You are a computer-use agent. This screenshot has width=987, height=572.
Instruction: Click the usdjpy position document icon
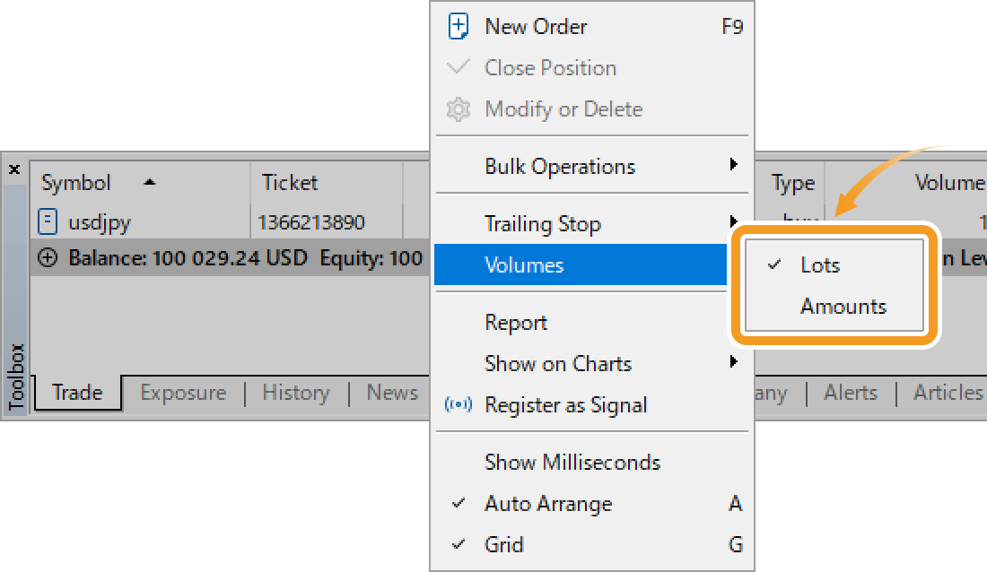pos(48,221)
